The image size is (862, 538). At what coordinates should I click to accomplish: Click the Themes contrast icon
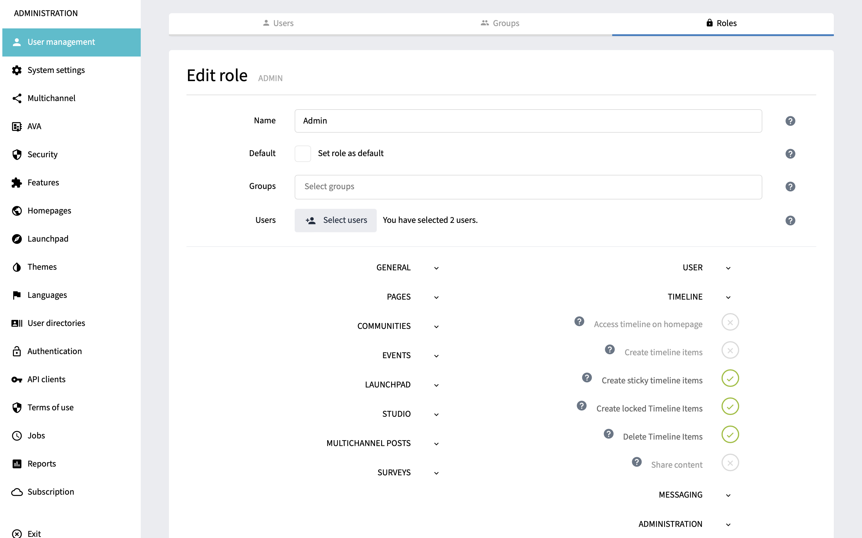click(x=17, y=267)
